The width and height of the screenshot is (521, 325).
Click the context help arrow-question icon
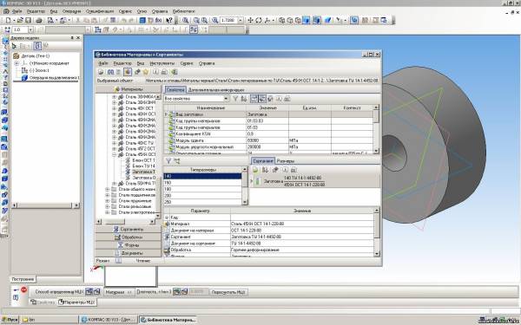[169, 20]
